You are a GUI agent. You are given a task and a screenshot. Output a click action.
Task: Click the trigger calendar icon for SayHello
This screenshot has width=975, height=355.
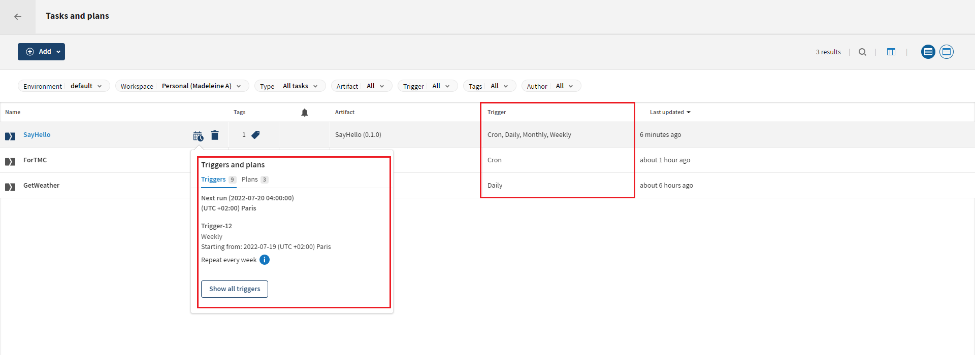[198, 135]
